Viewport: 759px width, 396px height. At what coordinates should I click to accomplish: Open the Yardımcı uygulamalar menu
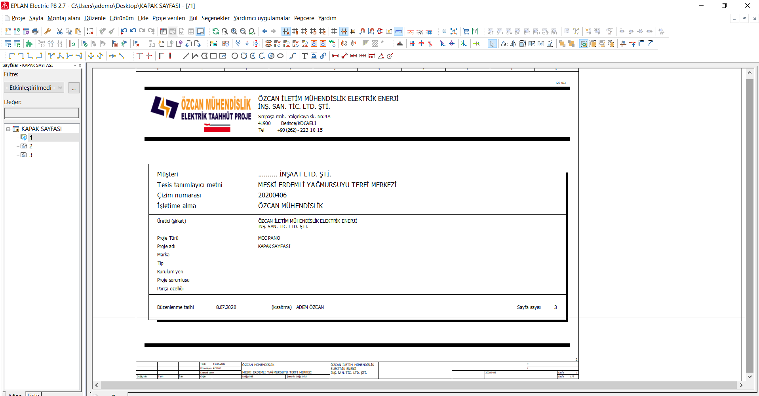point(261,18)
